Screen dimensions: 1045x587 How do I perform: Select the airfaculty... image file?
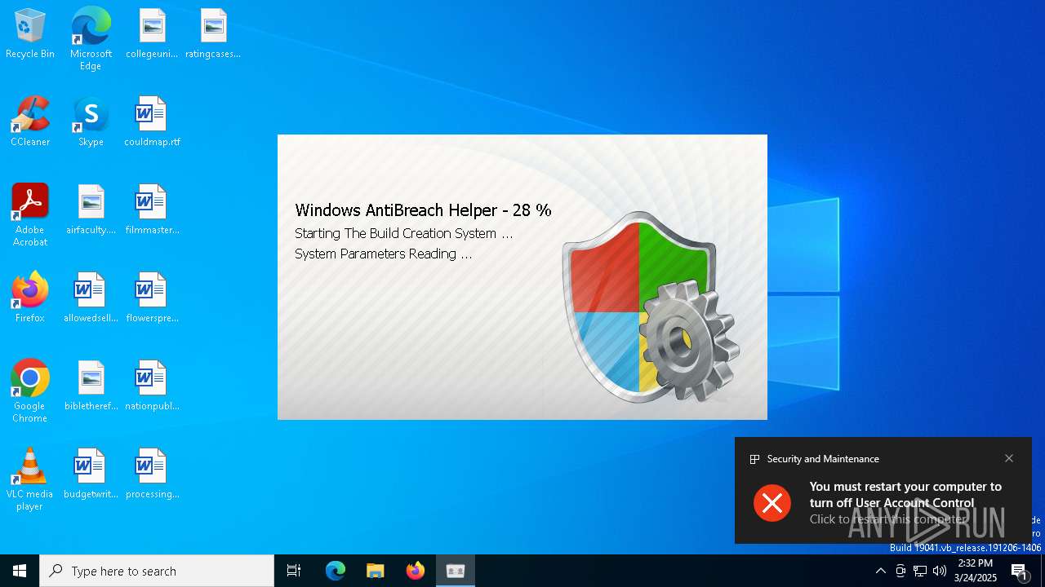[x=91, y=210]
